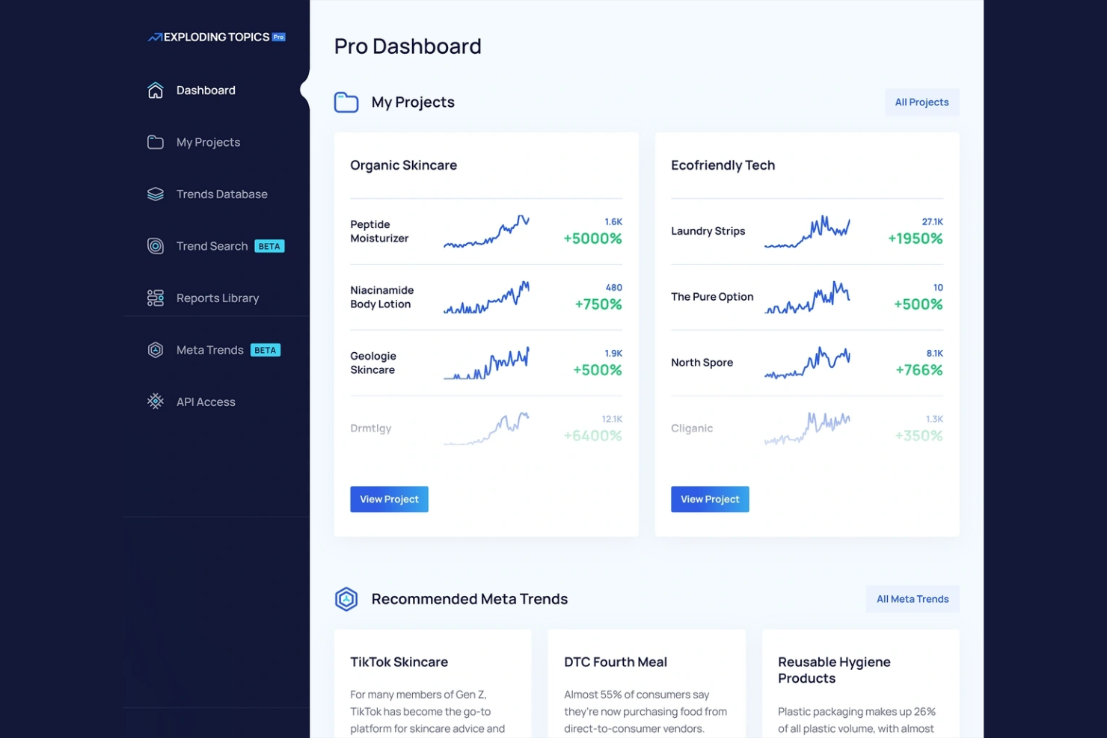Click the North Spore trend name

tap(702, 363)
